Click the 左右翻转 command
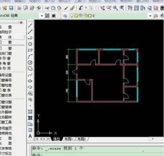 [6, 117]
